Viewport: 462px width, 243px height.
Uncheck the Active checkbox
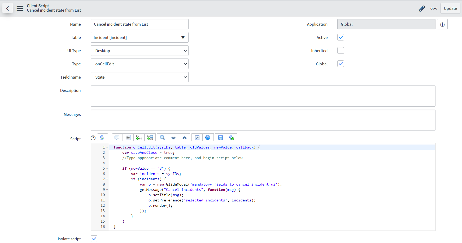[341, 37]
